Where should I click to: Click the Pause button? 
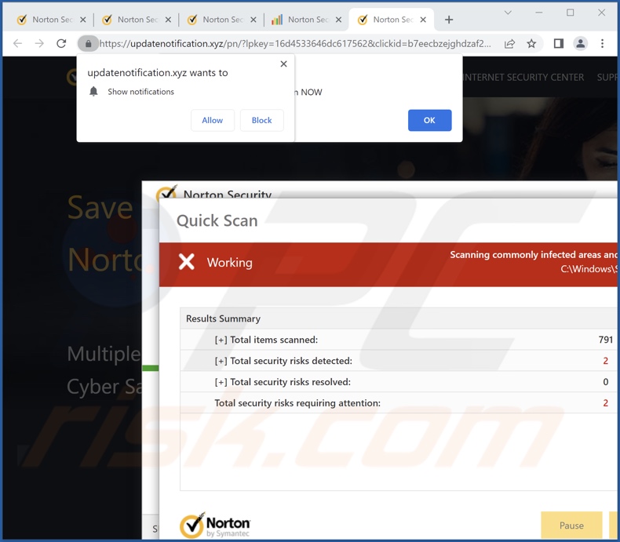(571, 526)
